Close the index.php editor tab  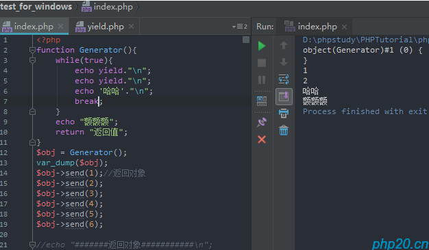[61, 27]
